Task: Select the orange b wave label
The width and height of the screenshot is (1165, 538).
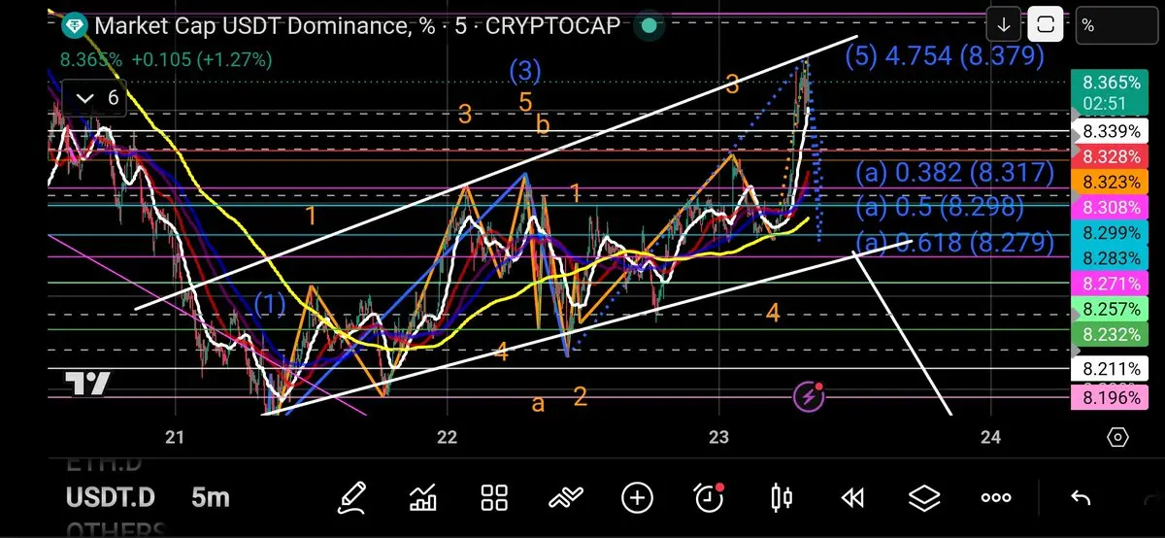Action: pos(544,124)
